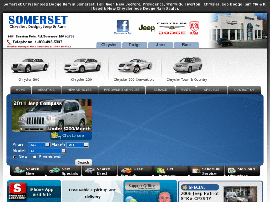This screenshot has height=202, width=270.
Task: Click the Map and Directions icon
Action: pos(232,170)
